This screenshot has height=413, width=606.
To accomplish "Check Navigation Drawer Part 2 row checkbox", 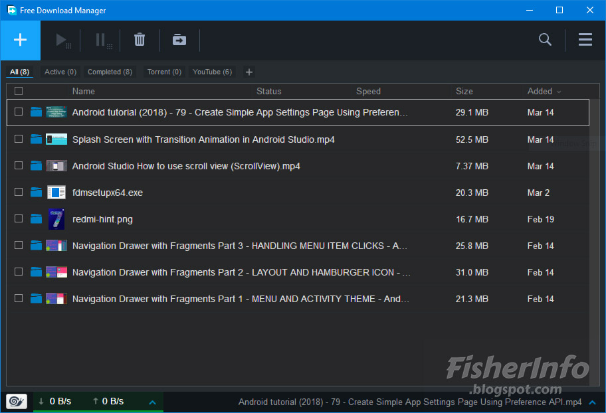I will point(19,272).
